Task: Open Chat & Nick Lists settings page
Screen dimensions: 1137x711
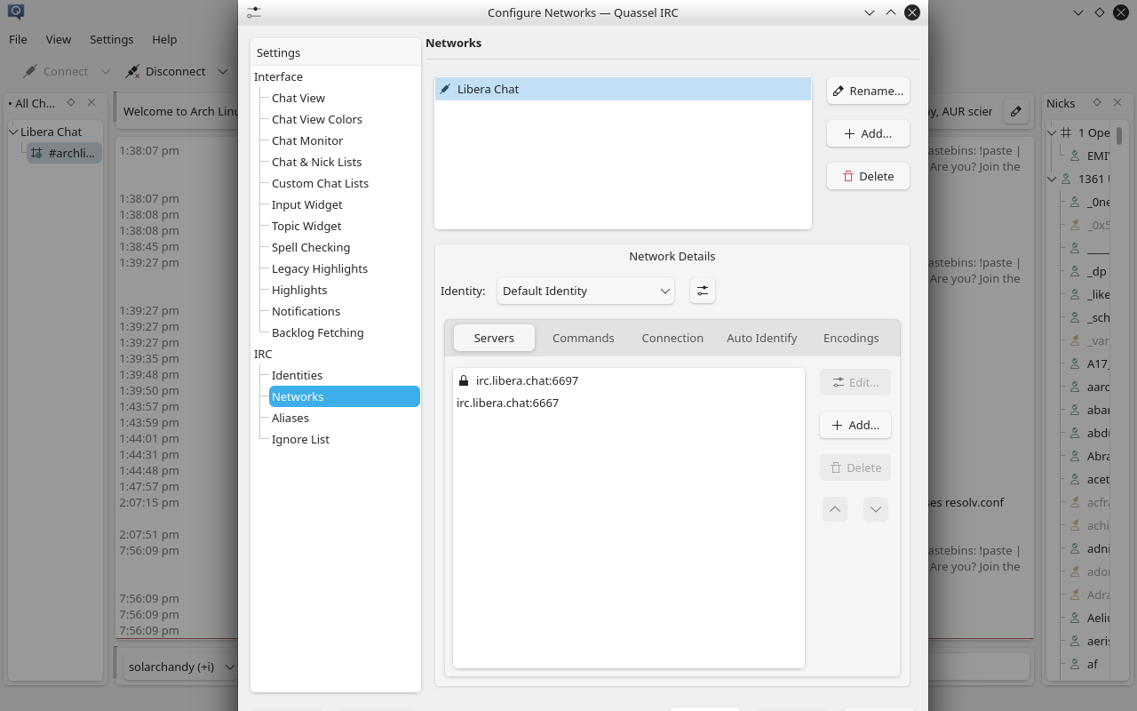Action: tap(316, 162)
